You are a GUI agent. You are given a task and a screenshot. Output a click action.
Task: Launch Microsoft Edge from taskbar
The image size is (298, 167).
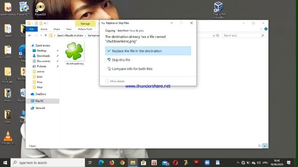(x=101, y=163)
